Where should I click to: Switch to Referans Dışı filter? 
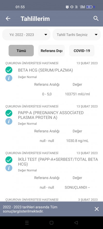click(x=51, y=51)
